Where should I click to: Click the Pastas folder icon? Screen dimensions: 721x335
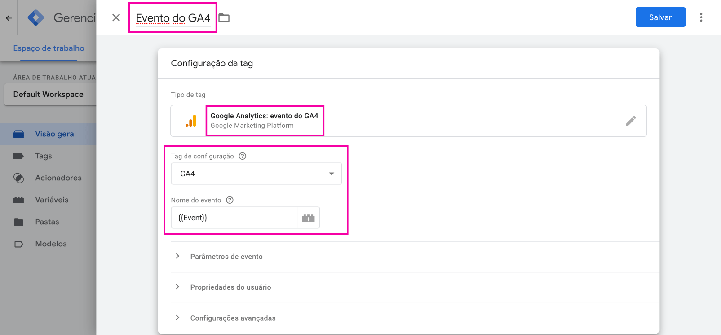(18, 222)
